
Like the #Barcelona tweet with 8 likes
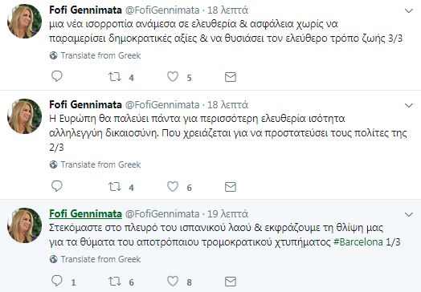[x=173, y=281]
